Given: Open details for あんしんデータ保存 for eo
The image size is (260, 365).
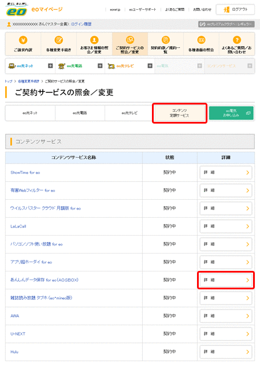Looking at the screenshot, I should tap(226, 280).
